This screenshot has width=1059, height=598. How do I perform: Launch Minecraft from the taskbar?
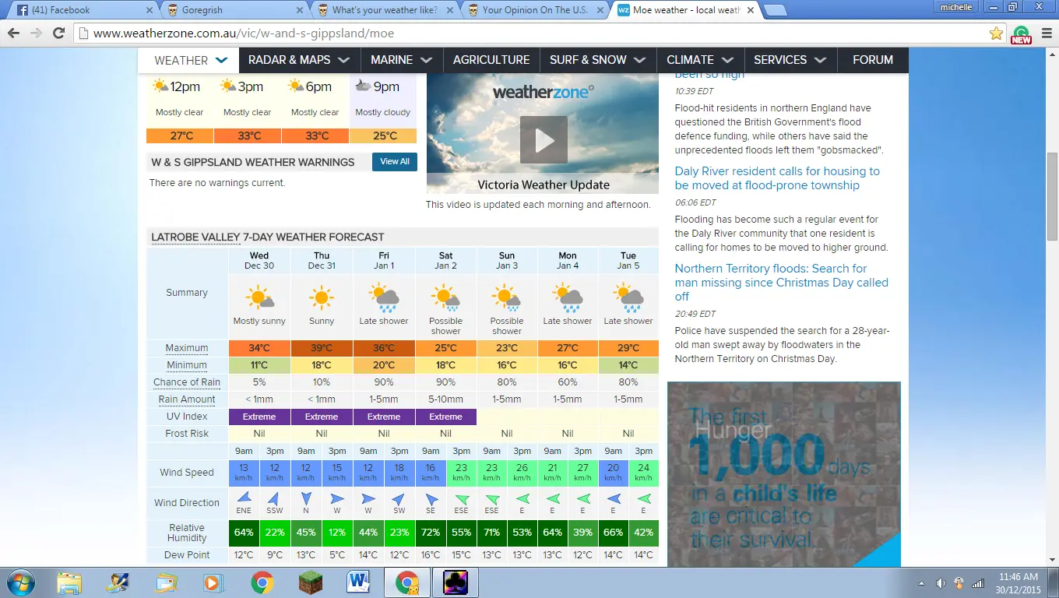[311, 582]
